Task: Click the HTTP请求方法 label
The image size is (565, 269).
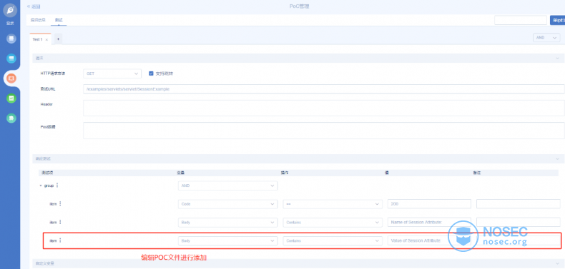Action: (53, 73)
